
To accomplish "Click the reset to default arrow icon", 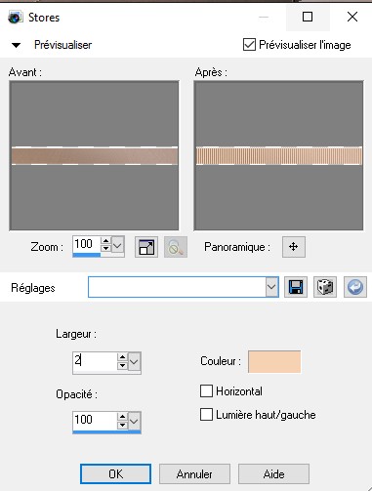I will coord(355,287).
